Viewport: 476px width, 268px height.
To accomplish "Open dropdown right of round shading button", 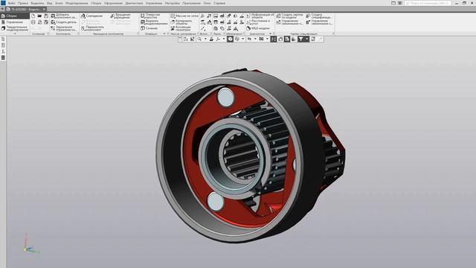I will (x=243, y=39).
